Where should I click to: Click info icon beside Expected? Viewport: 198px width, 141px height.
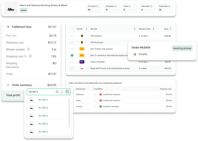pyautogui.click(x=169, y=6)
